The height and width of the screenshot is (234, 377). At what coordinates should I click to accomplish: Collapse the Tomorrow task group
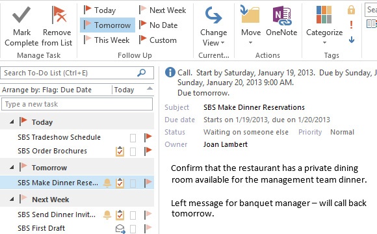[x=12, y=168]
